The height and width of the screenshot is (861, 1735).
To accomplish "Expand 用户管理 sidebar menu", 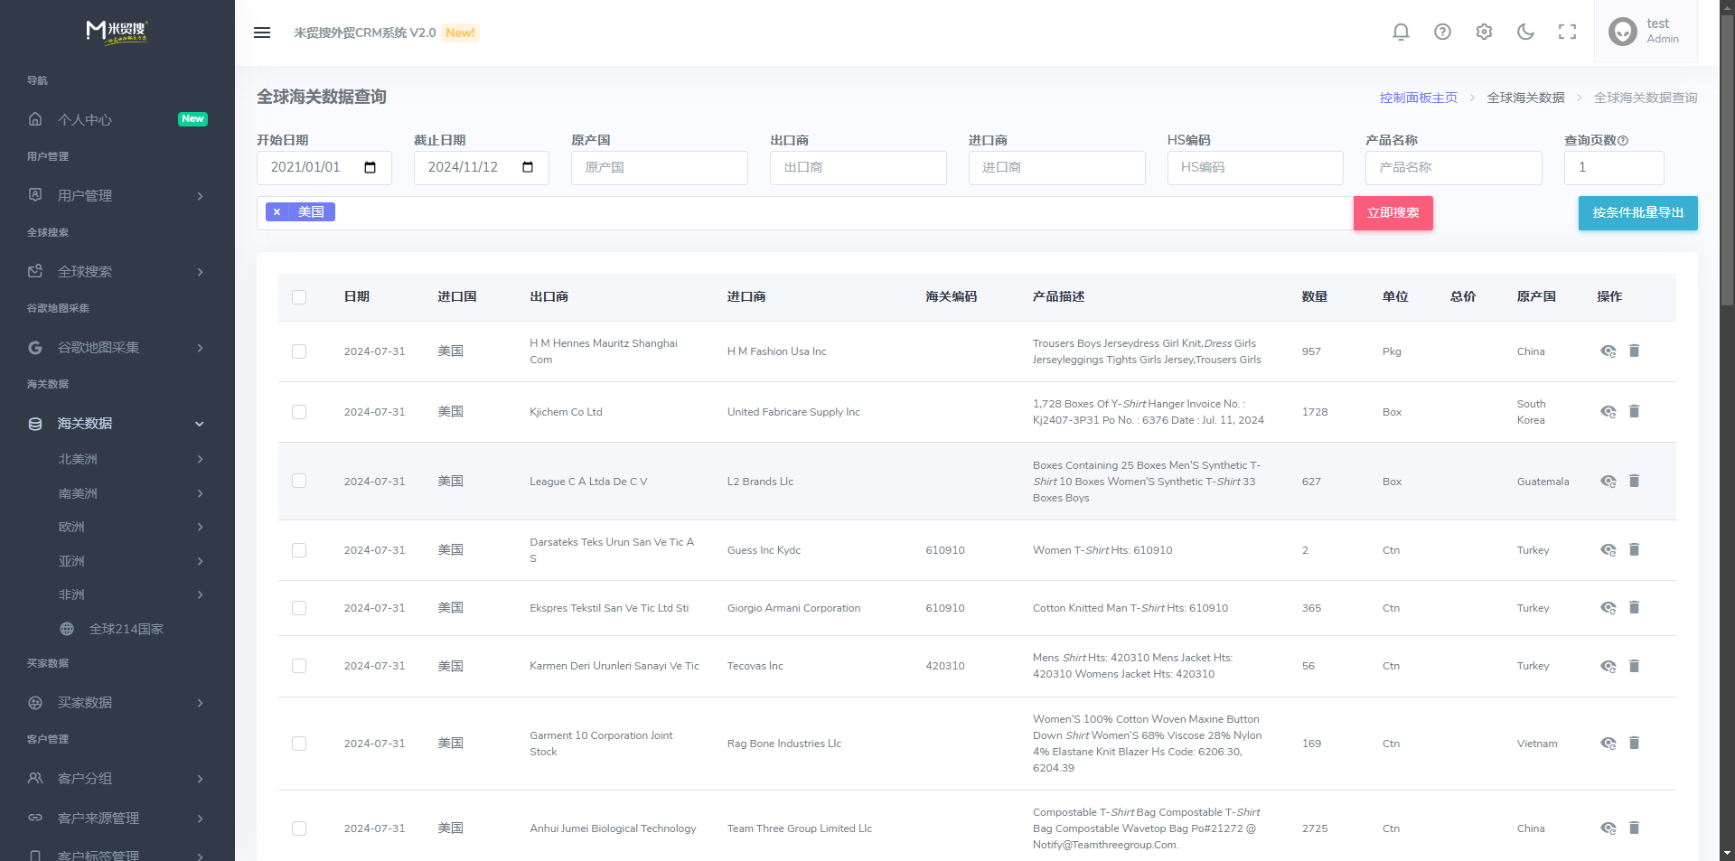I will pos(117,195).
